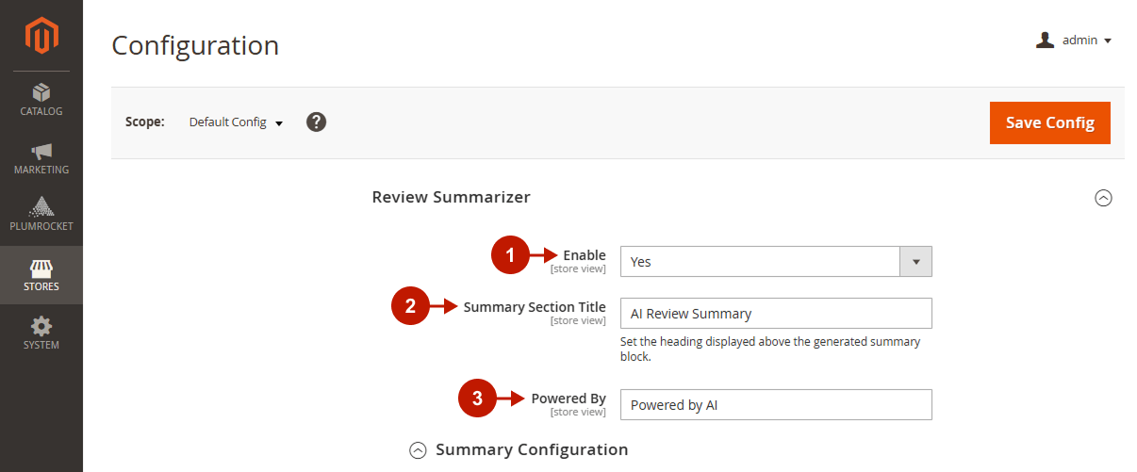The image size is (1137, 472).
Task: Click the Save Config button
Action: [x=1050, y=122]
